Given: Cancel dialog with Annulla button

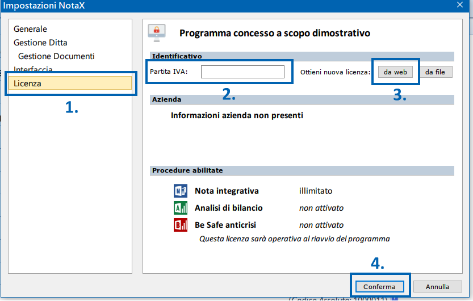Looking at the screenshot, I should [x=437, y=287].
